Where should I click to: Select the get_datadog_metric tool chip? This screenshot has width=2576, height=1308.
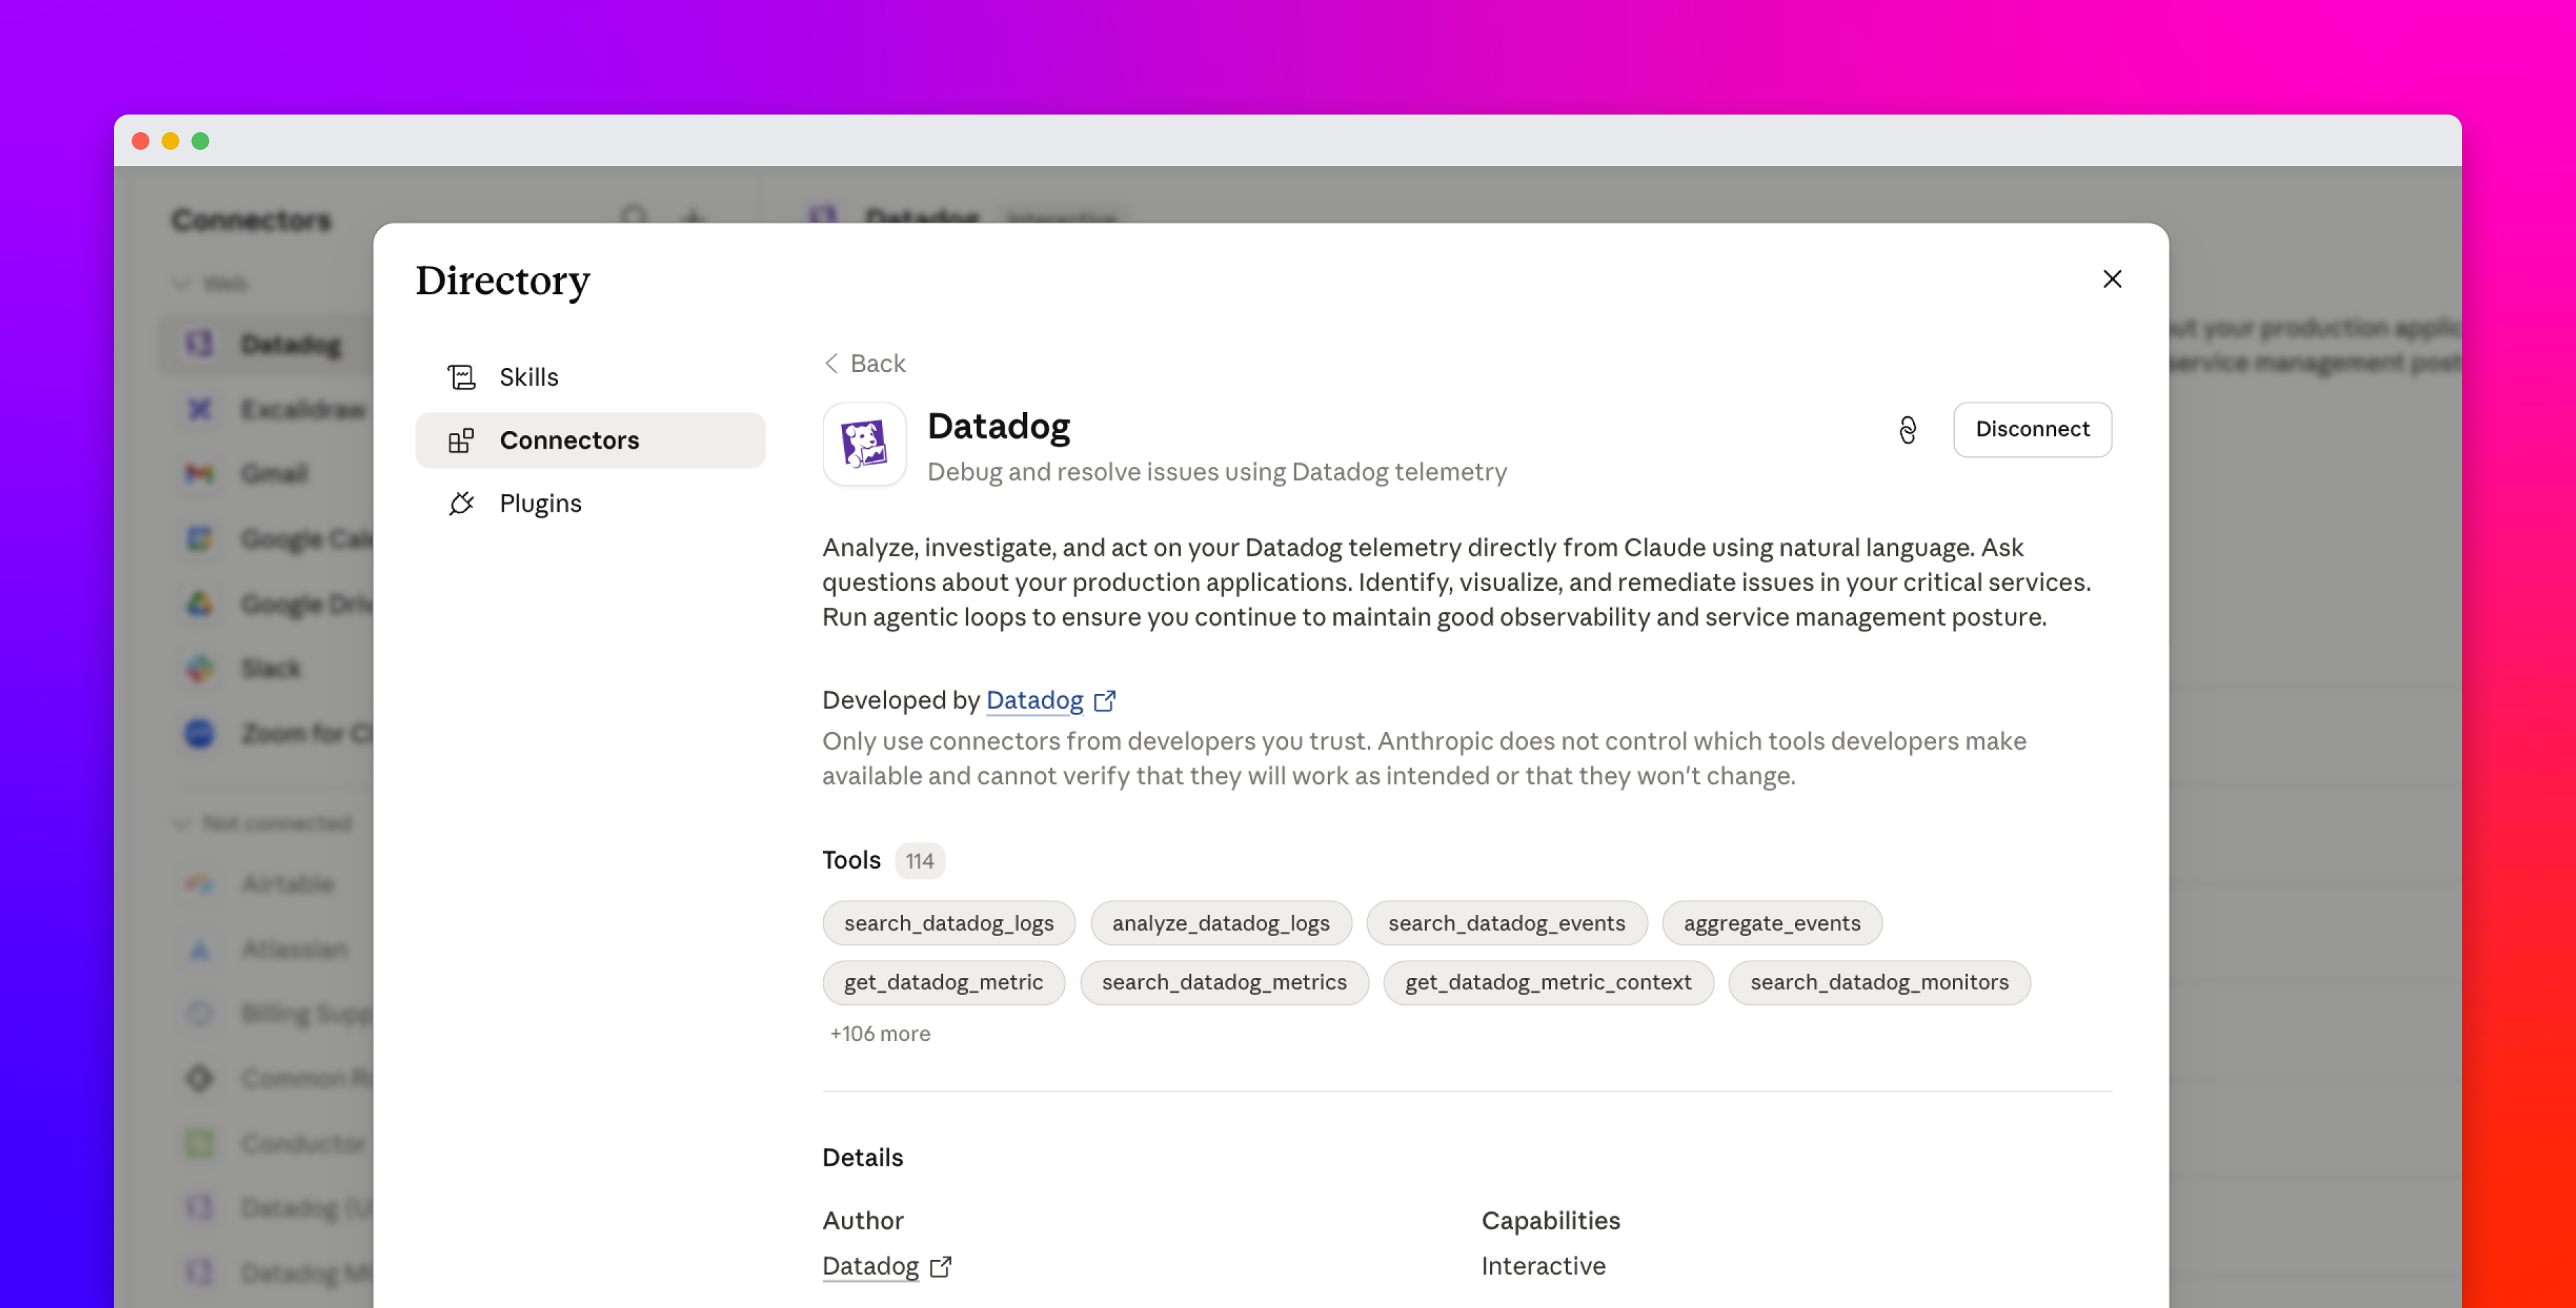943,982
